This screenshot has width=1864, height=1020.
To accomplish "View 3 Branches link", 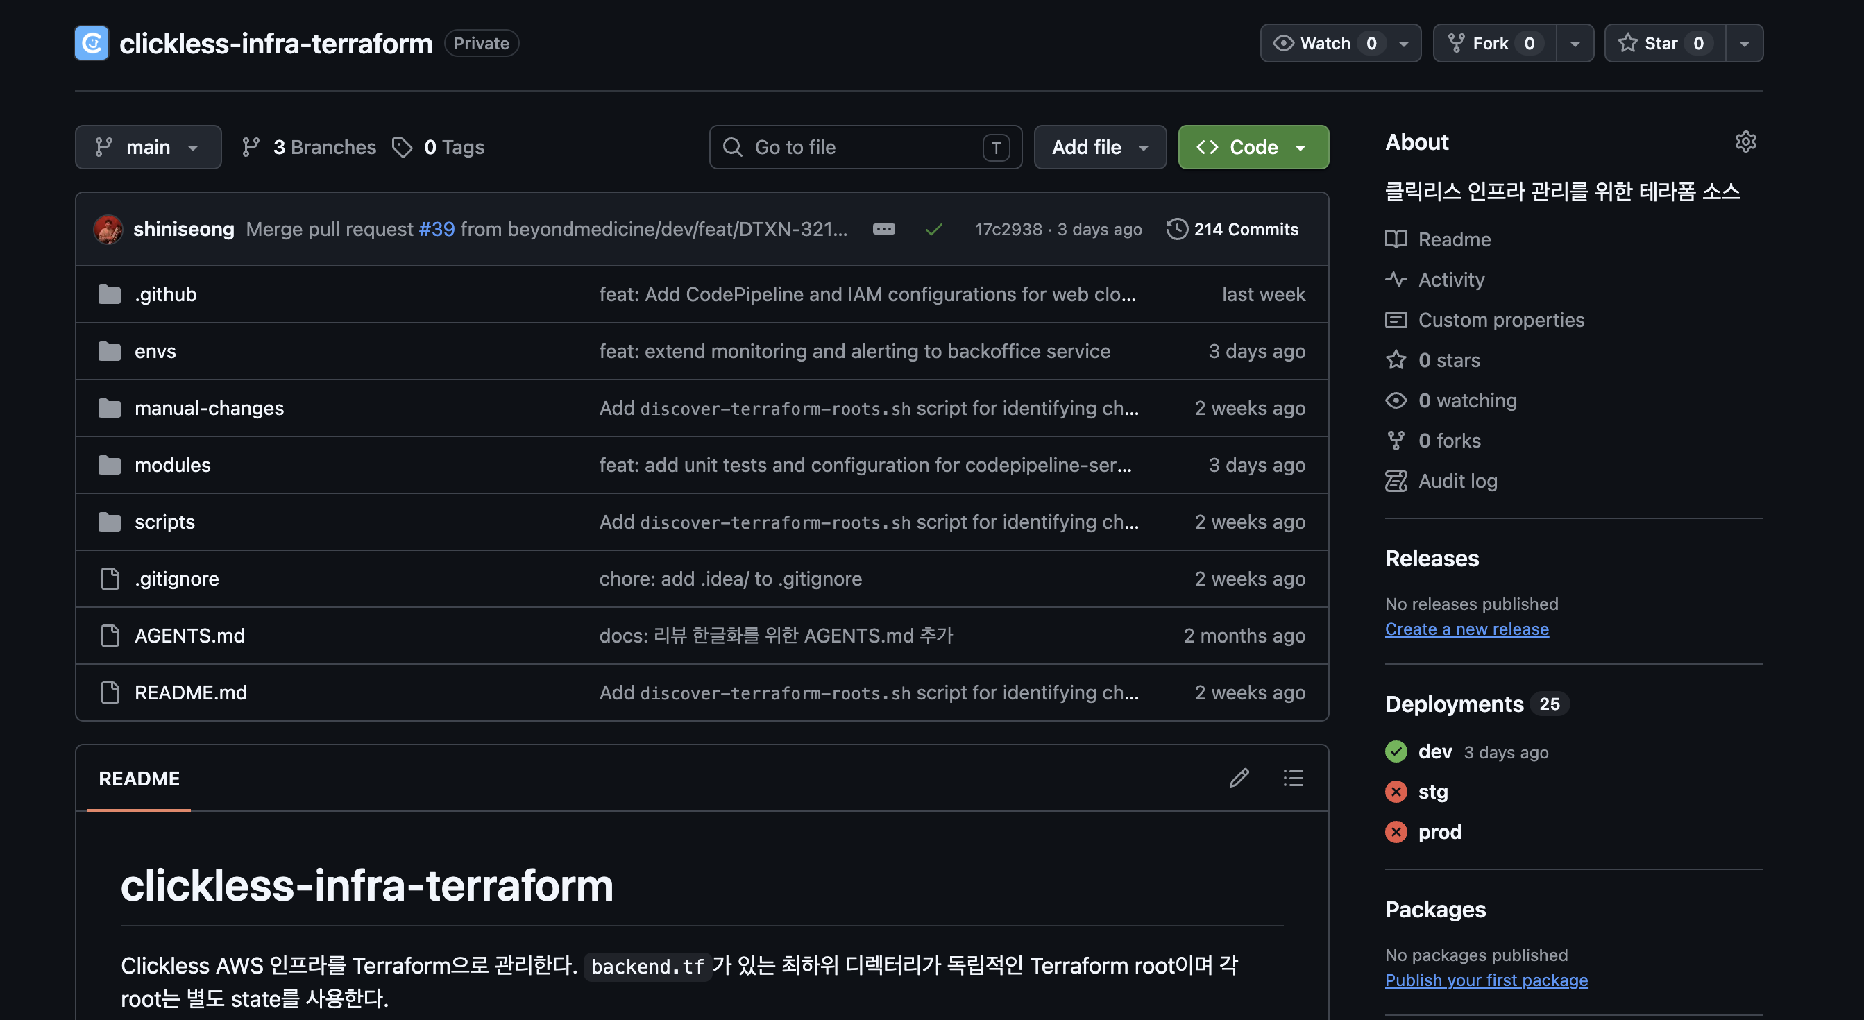I will tap(309, 148).
